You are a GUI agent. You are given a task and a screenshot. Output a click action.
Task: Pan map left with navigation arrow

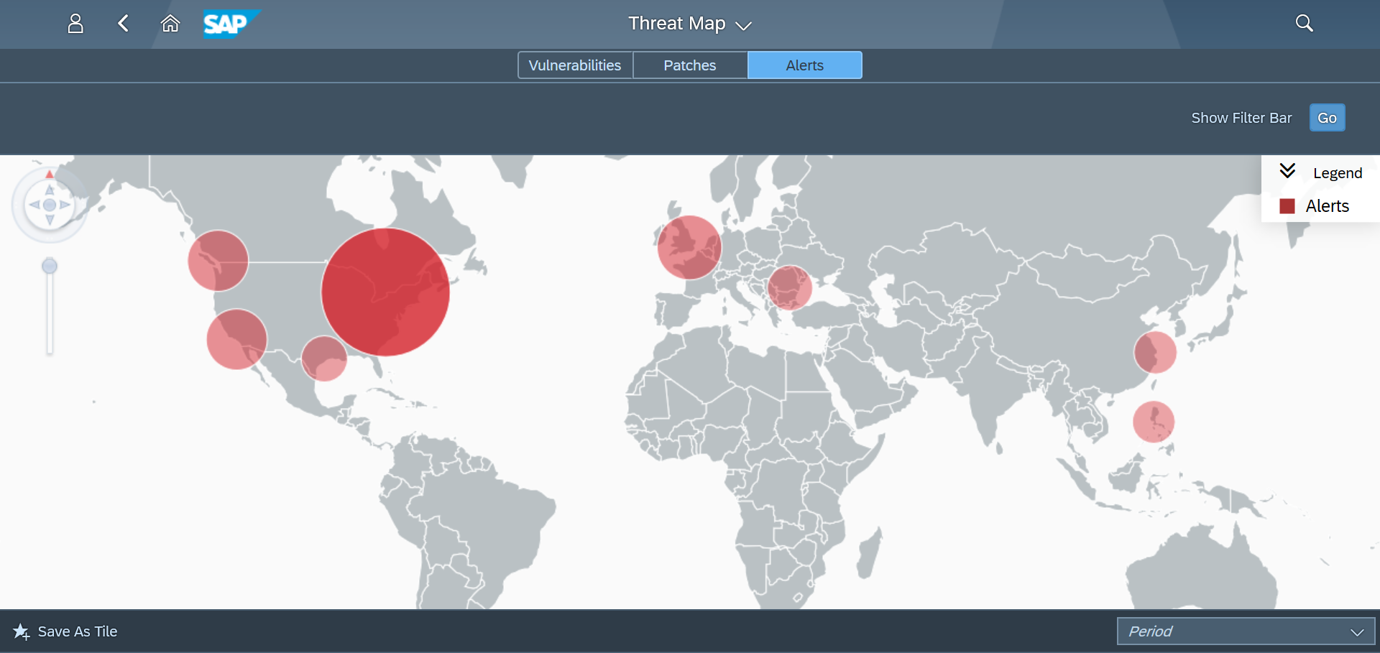tap(34, 205)
